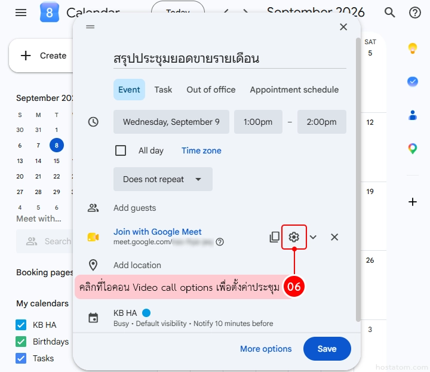Switch to Out of office tab
This screenshot has height=372, width=430.
point(211,90)
